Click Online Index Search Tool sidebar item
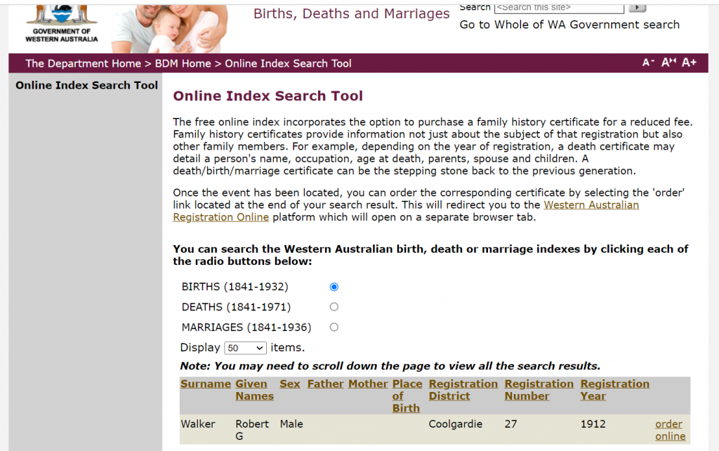The width and height of the screenshot is (719, 451). [86, 85]
